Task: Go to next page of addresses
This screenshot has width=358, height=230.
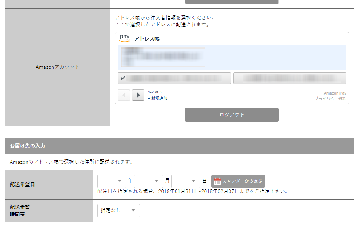Action: pyautogui.click(x=138, y=95)
